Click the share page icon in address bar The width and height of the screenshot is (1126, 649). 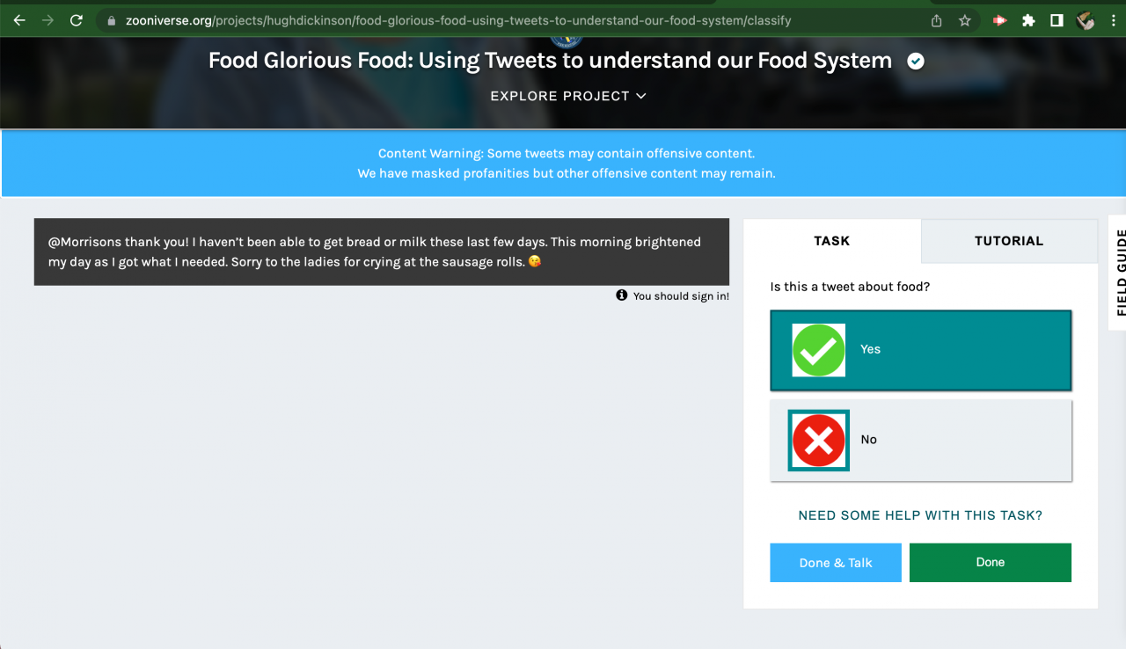(937, 20)
